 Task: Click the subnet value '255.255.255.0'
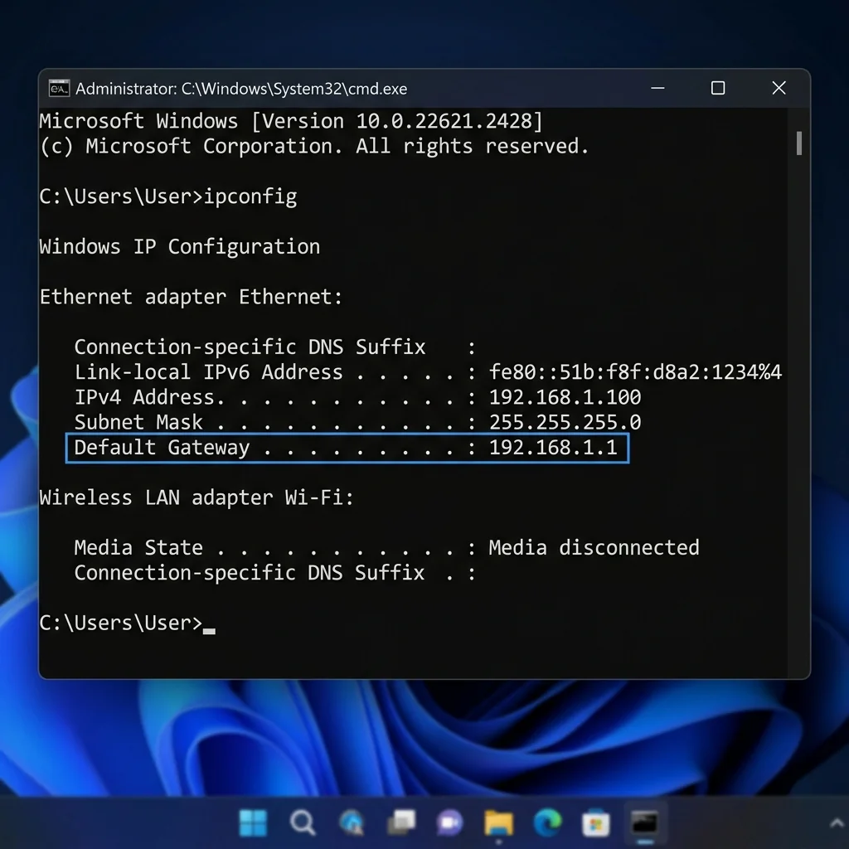565,422
